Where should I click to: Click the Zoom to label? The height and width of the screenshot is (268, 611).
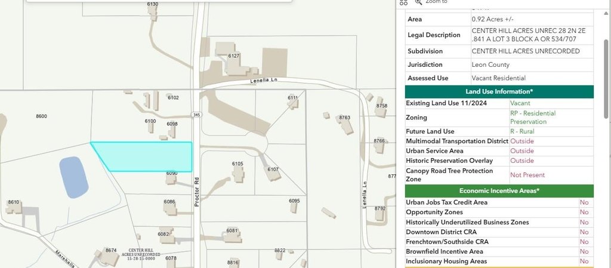pyautogui.click(x=437, y=2)
